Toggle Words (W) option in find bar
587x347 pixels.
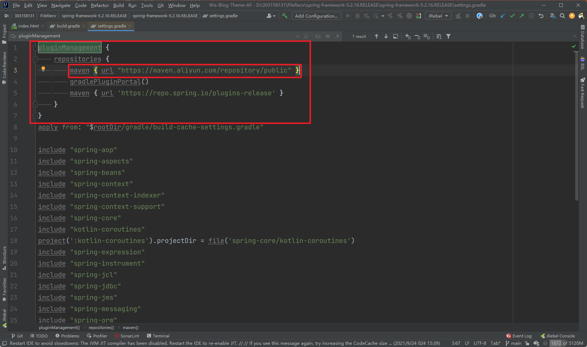pos(328,36)
